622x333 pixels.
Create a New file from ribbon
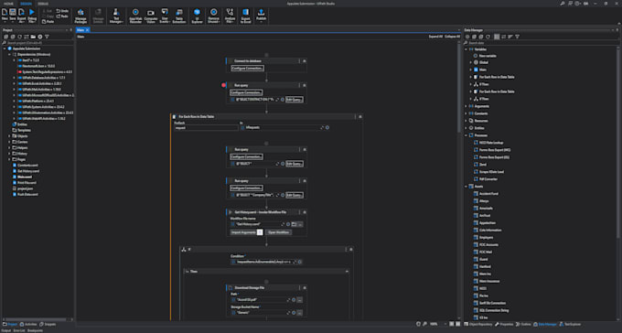click(5, 15)
